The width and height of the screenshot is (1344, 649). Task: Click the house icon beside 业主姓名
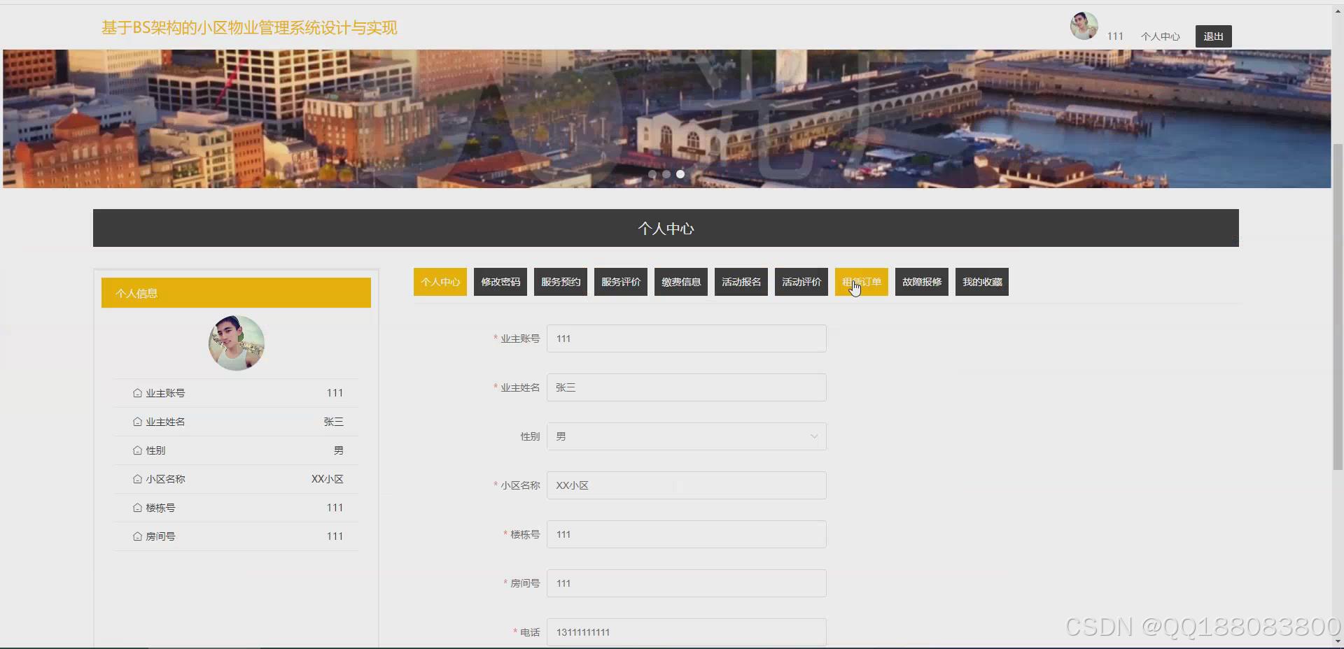click(137, 422)
